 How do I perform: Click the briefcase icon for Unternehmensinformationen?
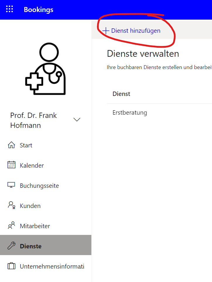11,266
